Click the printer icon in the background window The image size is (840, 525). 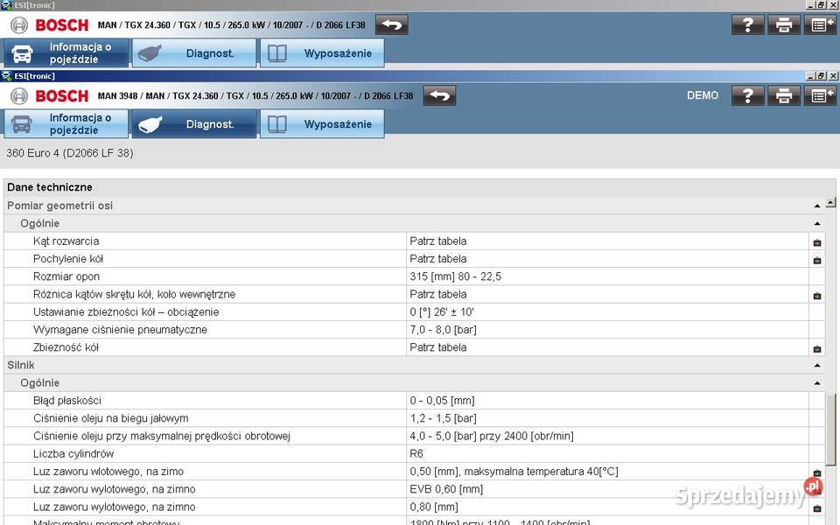pyautogui.click(x=784, y=24)
